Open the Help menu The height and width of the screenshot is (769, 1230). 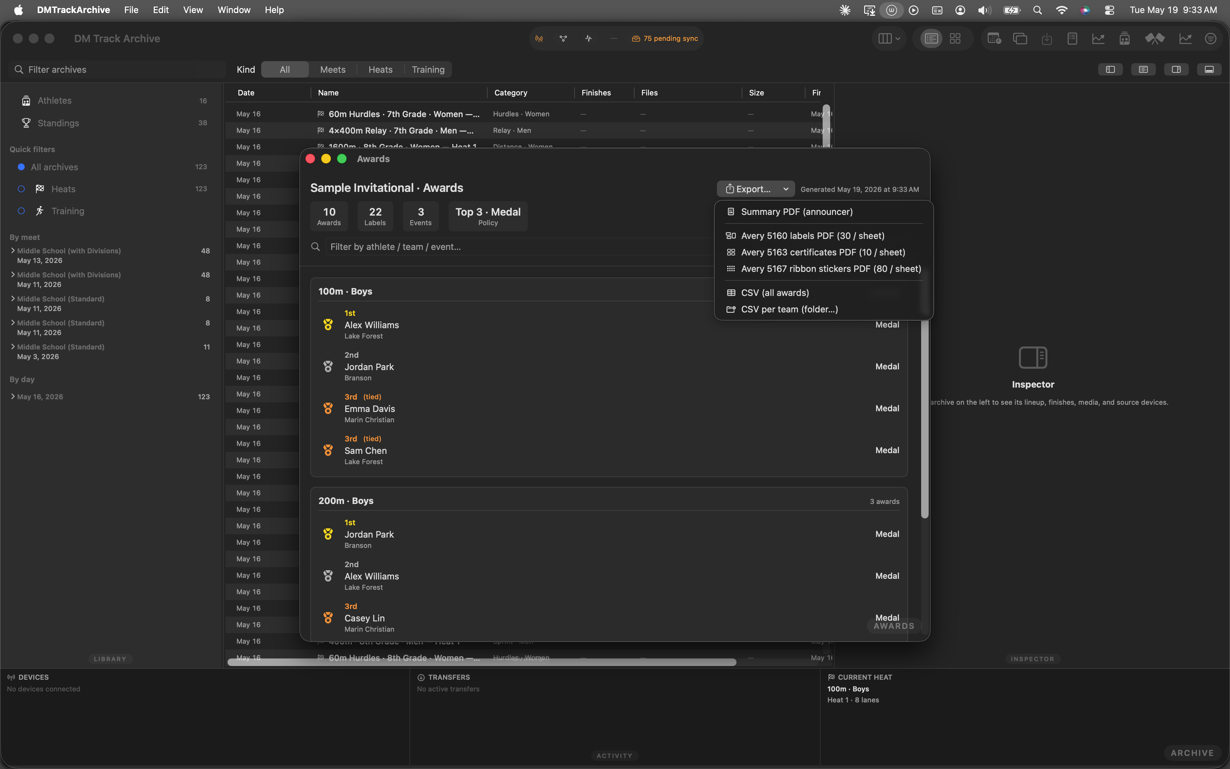275,10
